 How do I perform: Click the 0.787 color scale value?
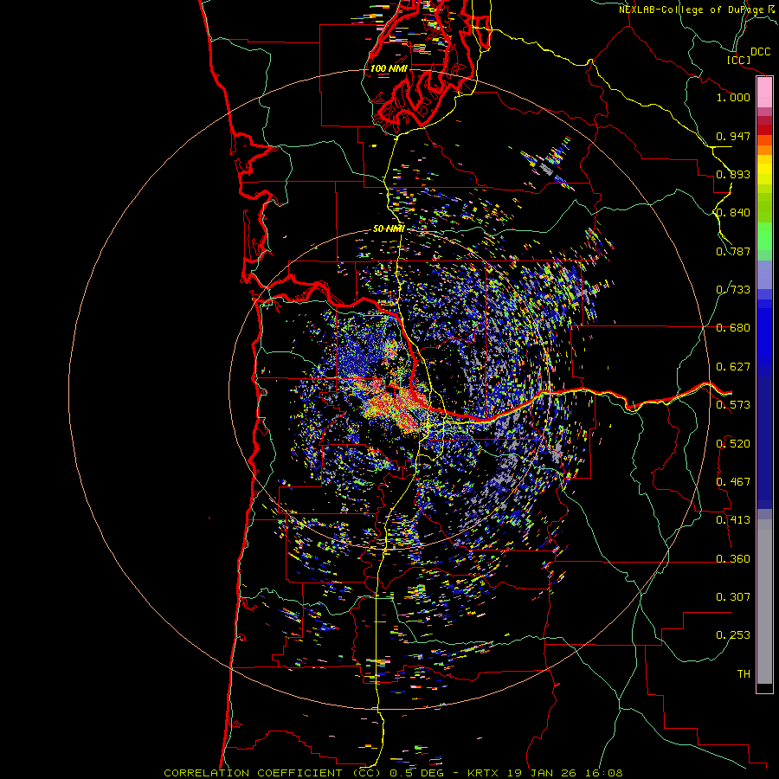[733, 251]
